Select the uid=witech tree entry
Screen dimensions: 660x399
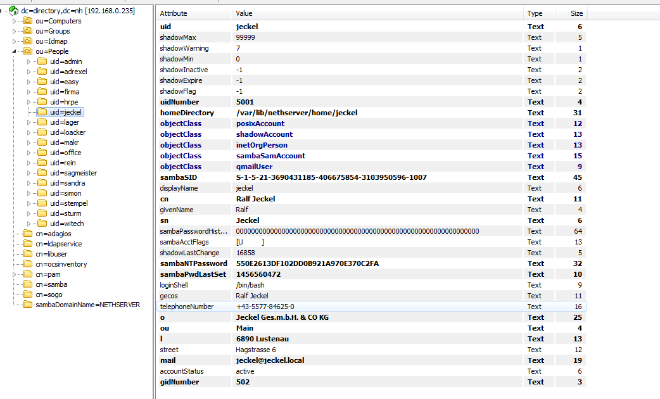click(67, 224)
